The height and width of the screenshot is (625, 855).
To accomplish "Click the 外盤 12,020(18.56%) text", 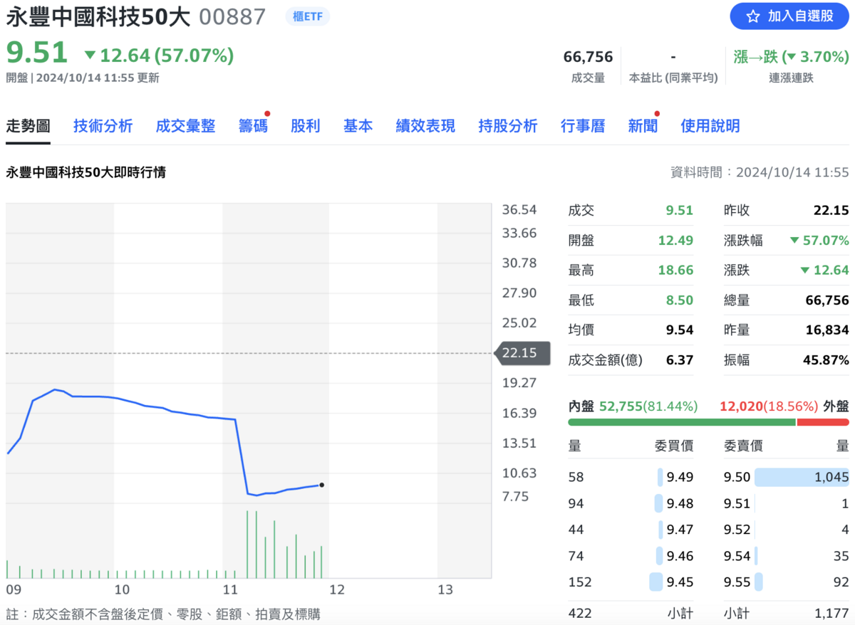I will [784, 406].
